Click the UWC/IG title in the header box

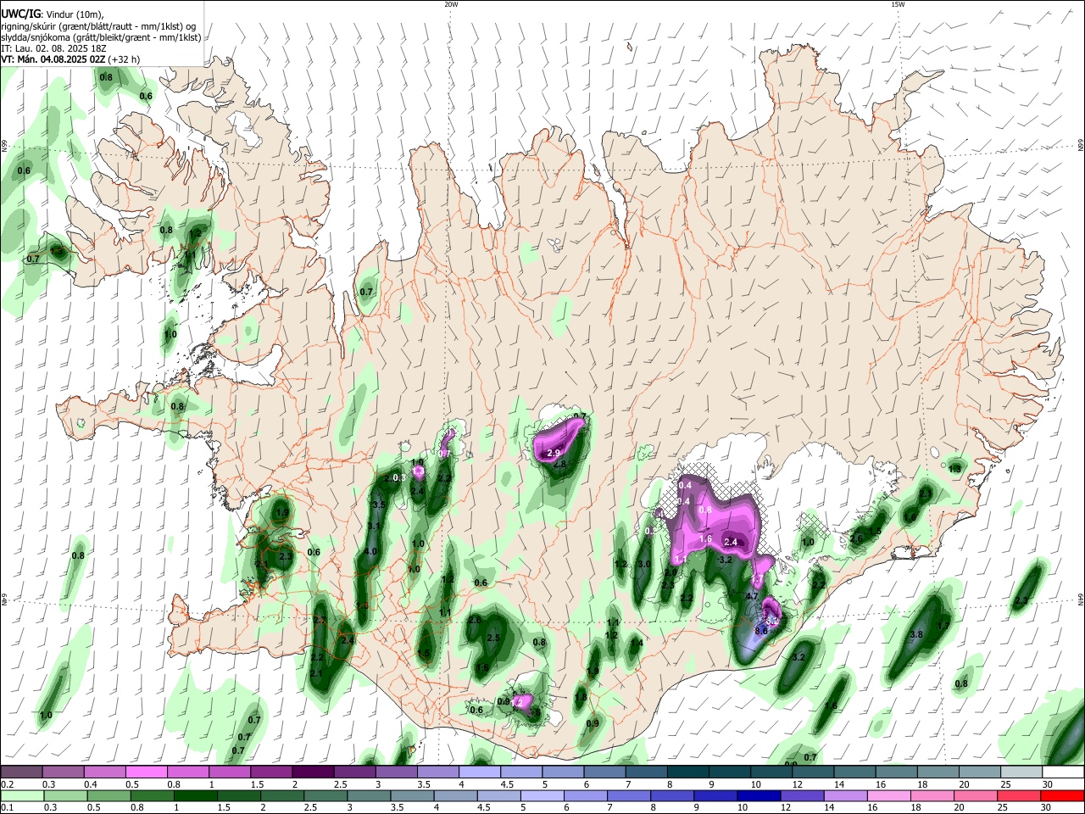[x=20, y=14]
